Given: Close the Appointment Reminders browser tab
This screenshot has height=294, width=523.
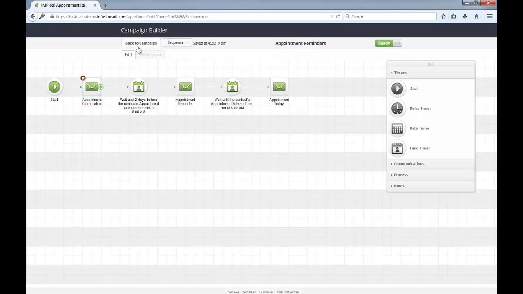Looking at the screenshot, I should 94,5.
